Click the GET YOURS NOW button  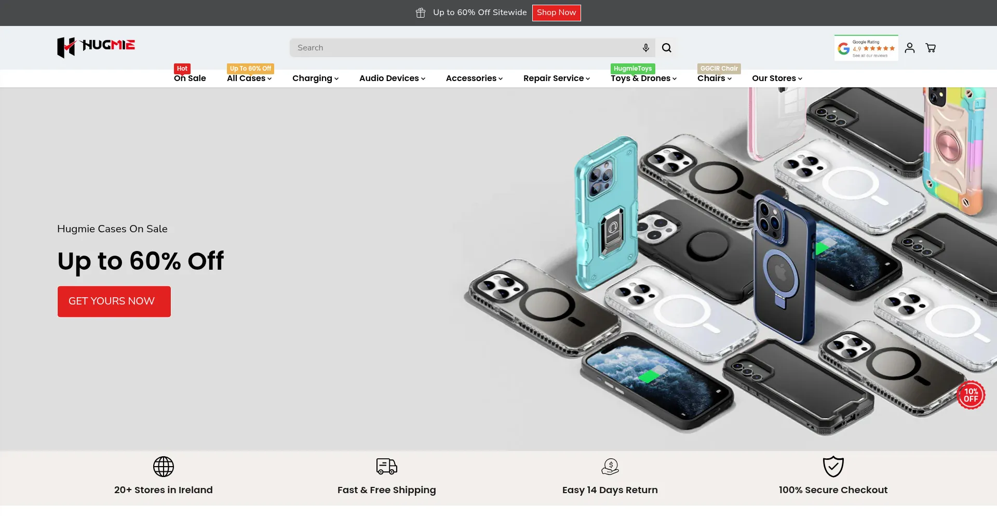(114, 301)
